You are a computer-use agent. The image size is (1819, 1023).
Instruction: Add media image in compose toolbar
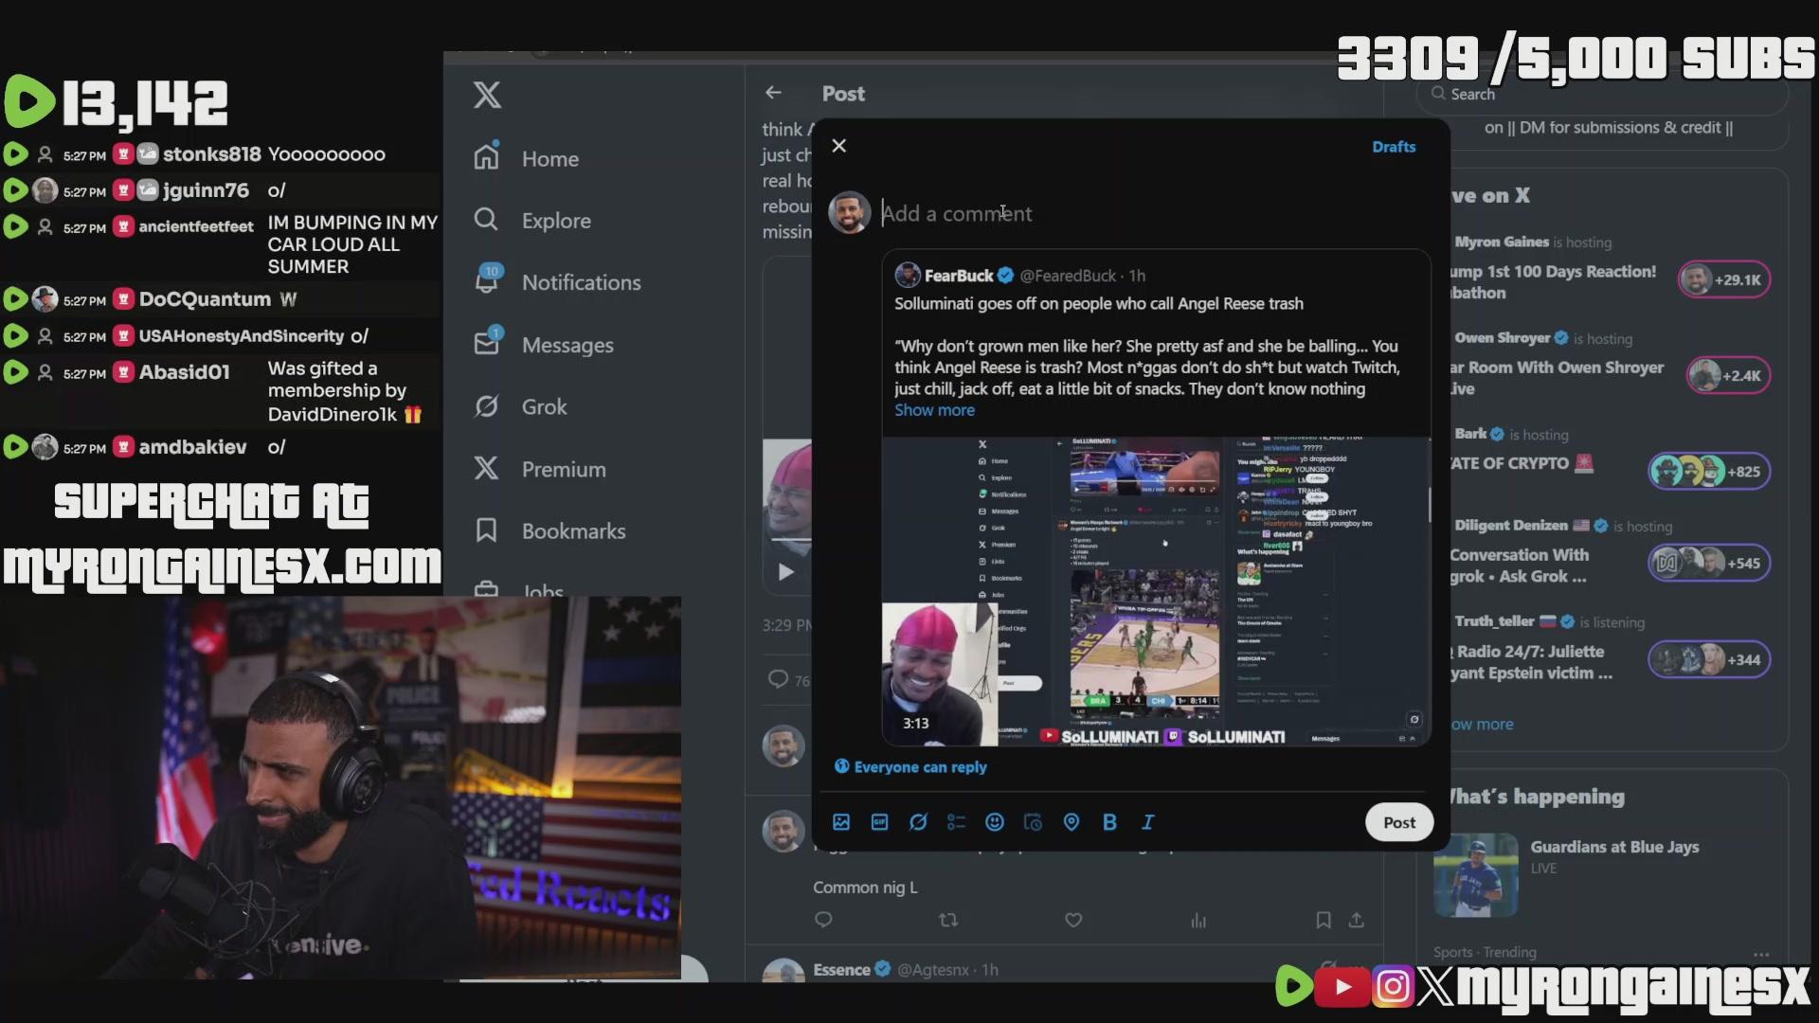click(x=841, y=822)
